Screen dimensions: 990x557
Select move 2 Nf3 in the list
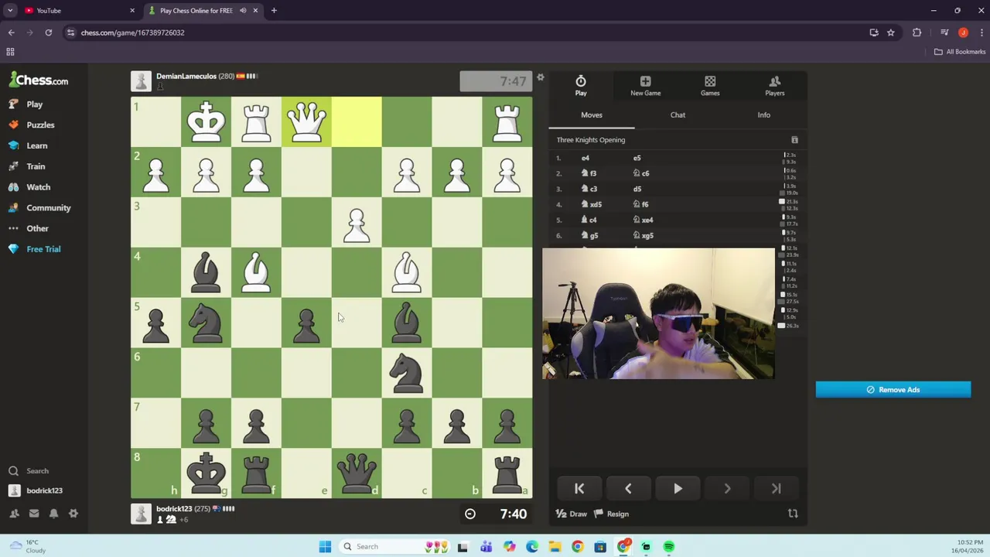(x=589, y=173)
